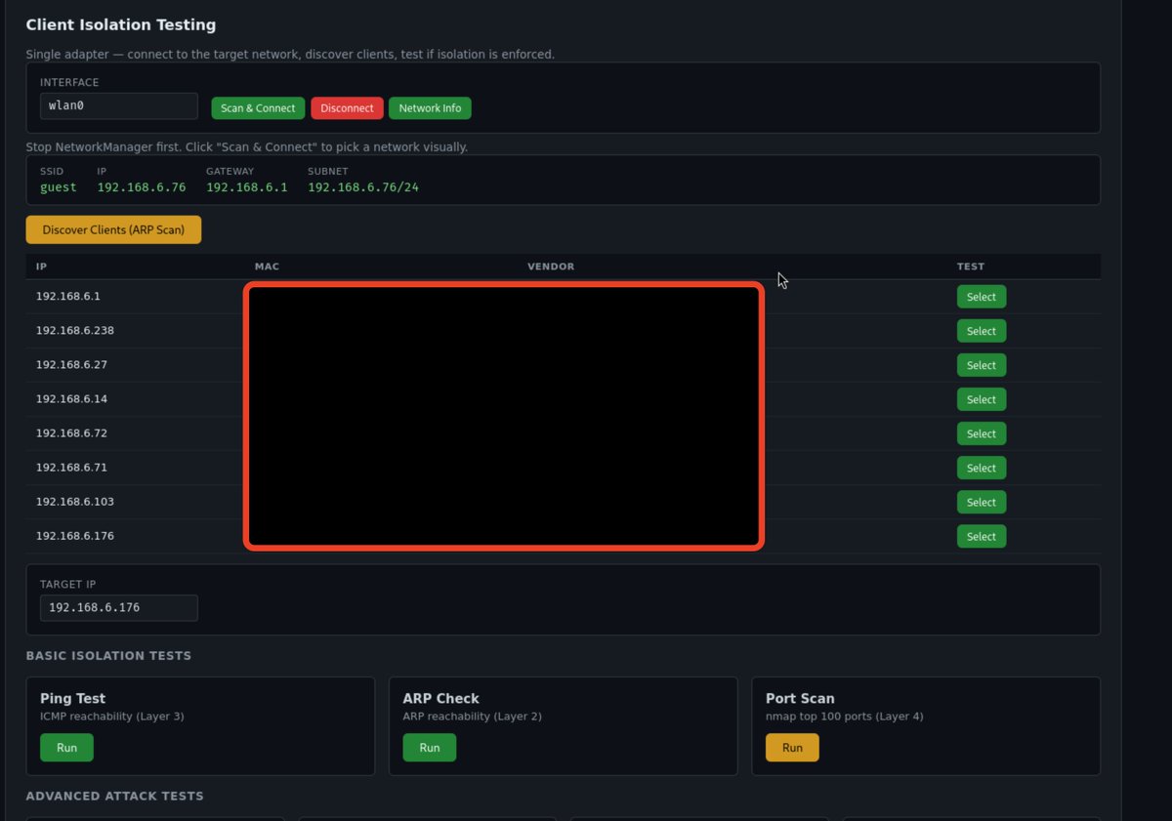This screenshot has width=1172, height=821.
Task: Select the client 192.168.6.72
Action: 982,433
